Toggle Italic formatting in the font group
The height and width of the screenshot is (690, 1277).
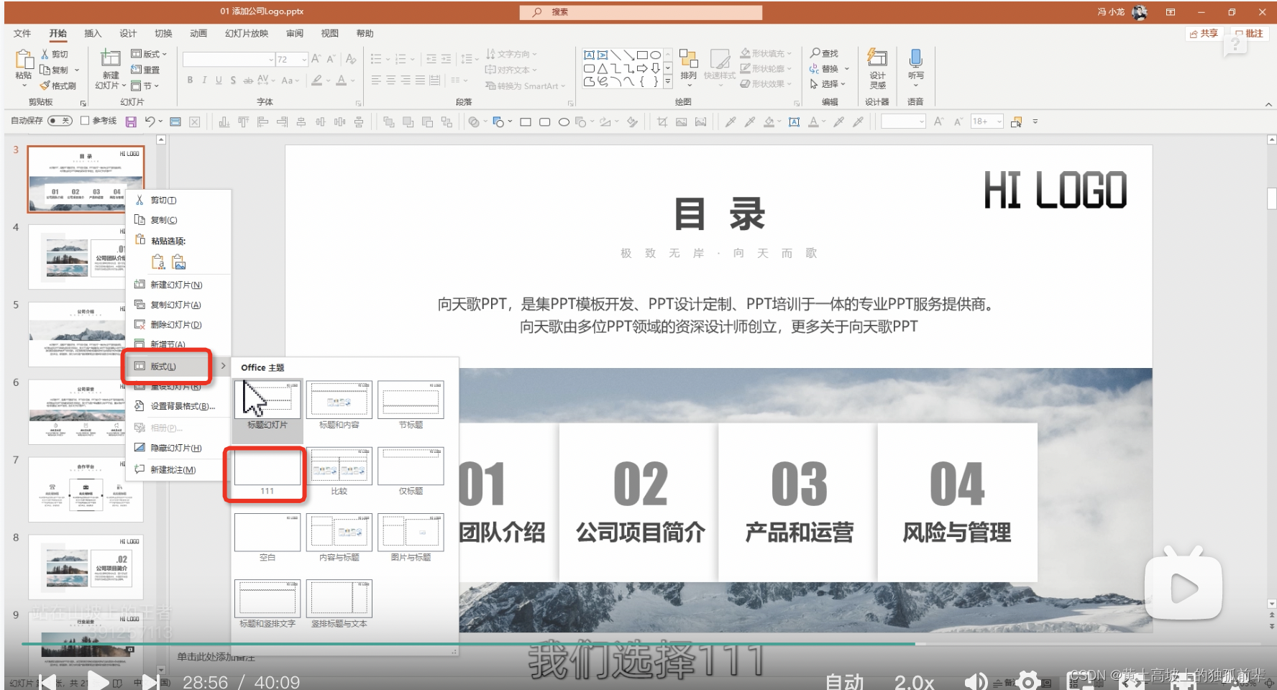pos(204,80)
